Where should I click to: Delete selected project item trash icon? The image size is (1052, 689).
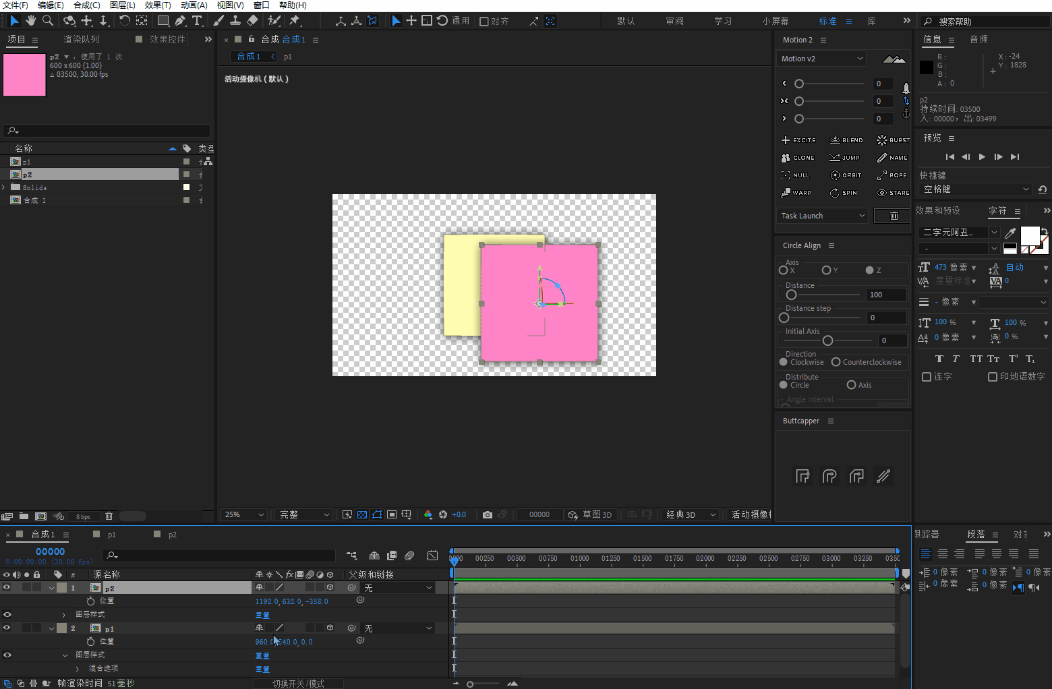(109, 516)
